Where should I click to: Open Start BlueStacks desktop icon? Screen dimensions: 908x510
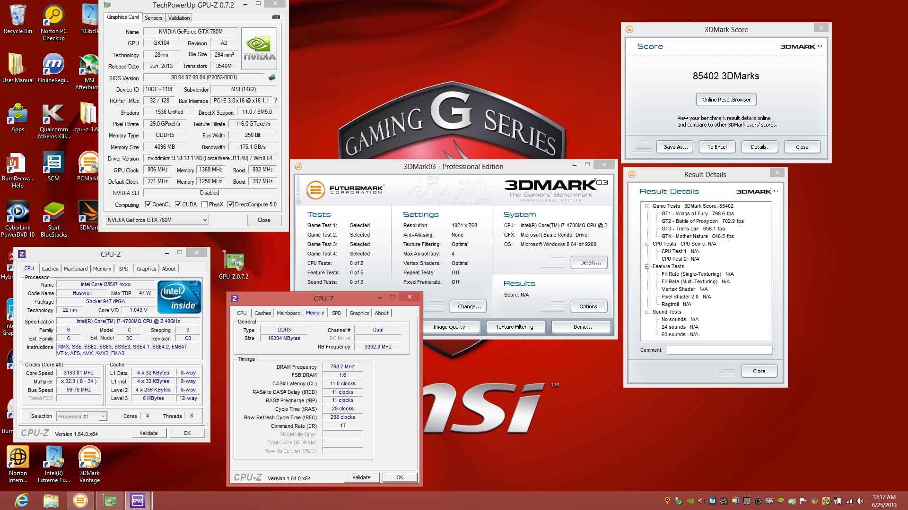click(x=53, y=219)
